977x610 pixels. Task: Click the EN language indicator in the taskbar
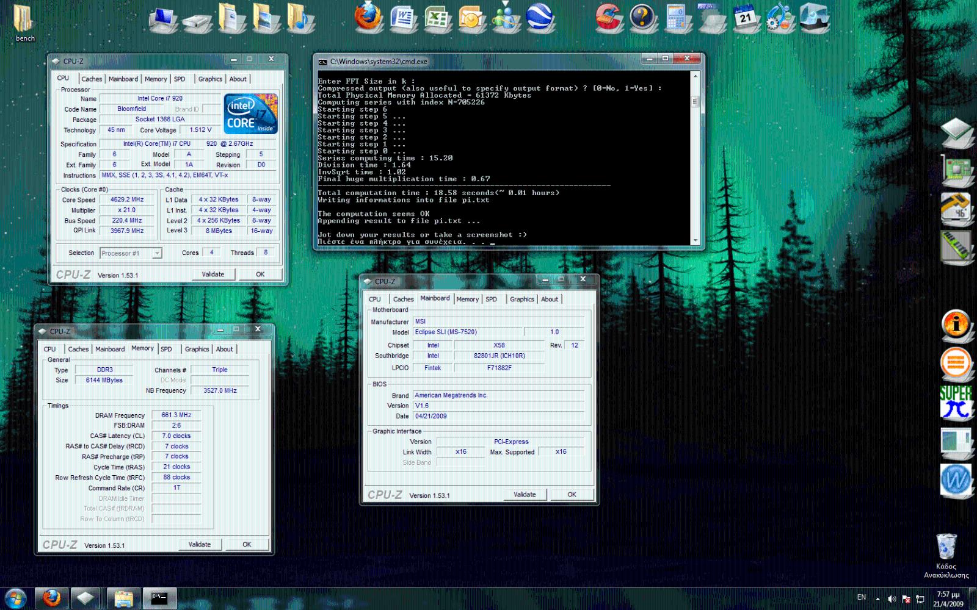tap(862, 598)
